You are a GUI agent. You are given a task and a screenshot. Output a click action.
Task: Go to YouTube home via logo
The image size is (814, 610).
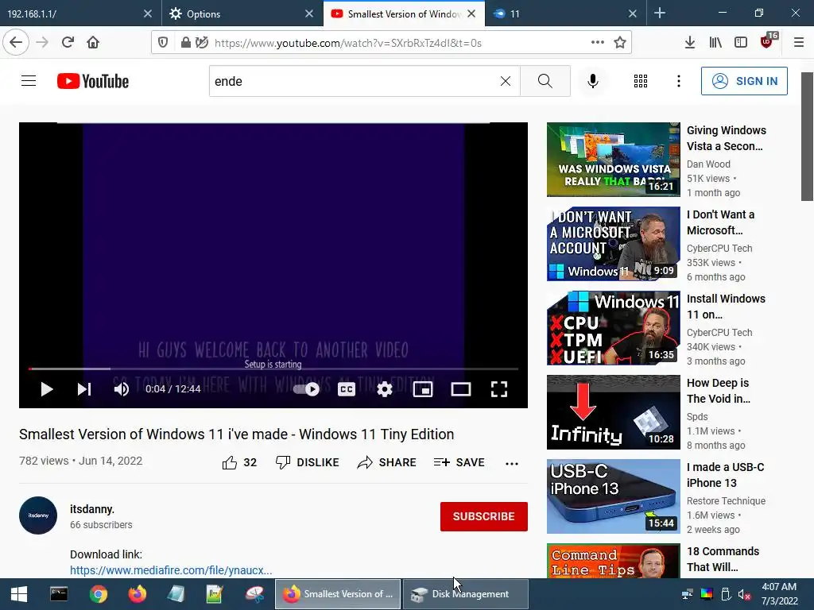pos(93,81)
